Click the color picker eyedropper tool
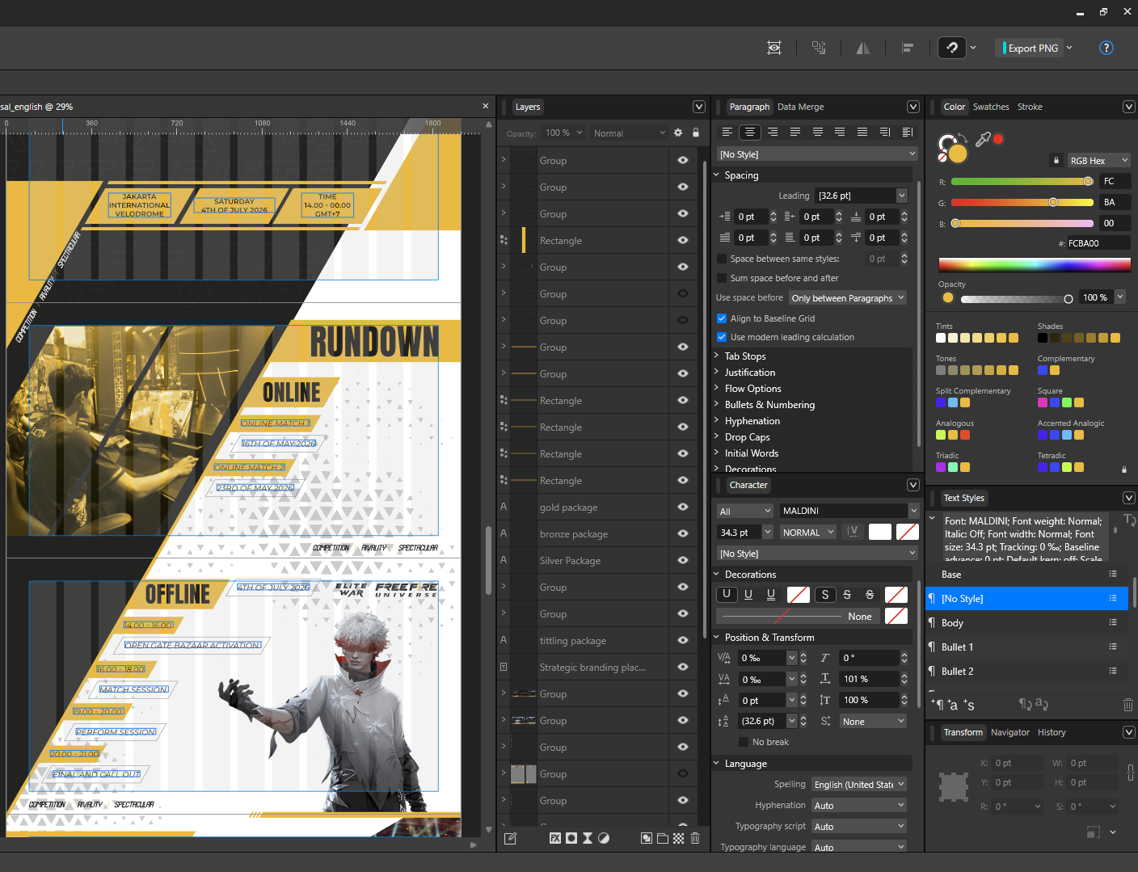This screenshot has height=872, width=1138. click(x=983, y=140)
